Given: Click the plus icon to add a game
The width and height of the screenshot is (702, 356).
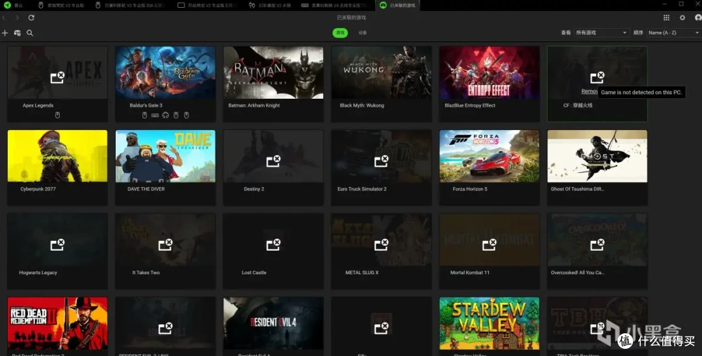Looking at the screenshot, I should point(5,33).
